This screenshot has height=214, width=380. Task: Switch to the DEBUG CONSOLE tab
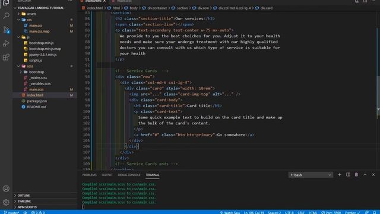[129, 175]
